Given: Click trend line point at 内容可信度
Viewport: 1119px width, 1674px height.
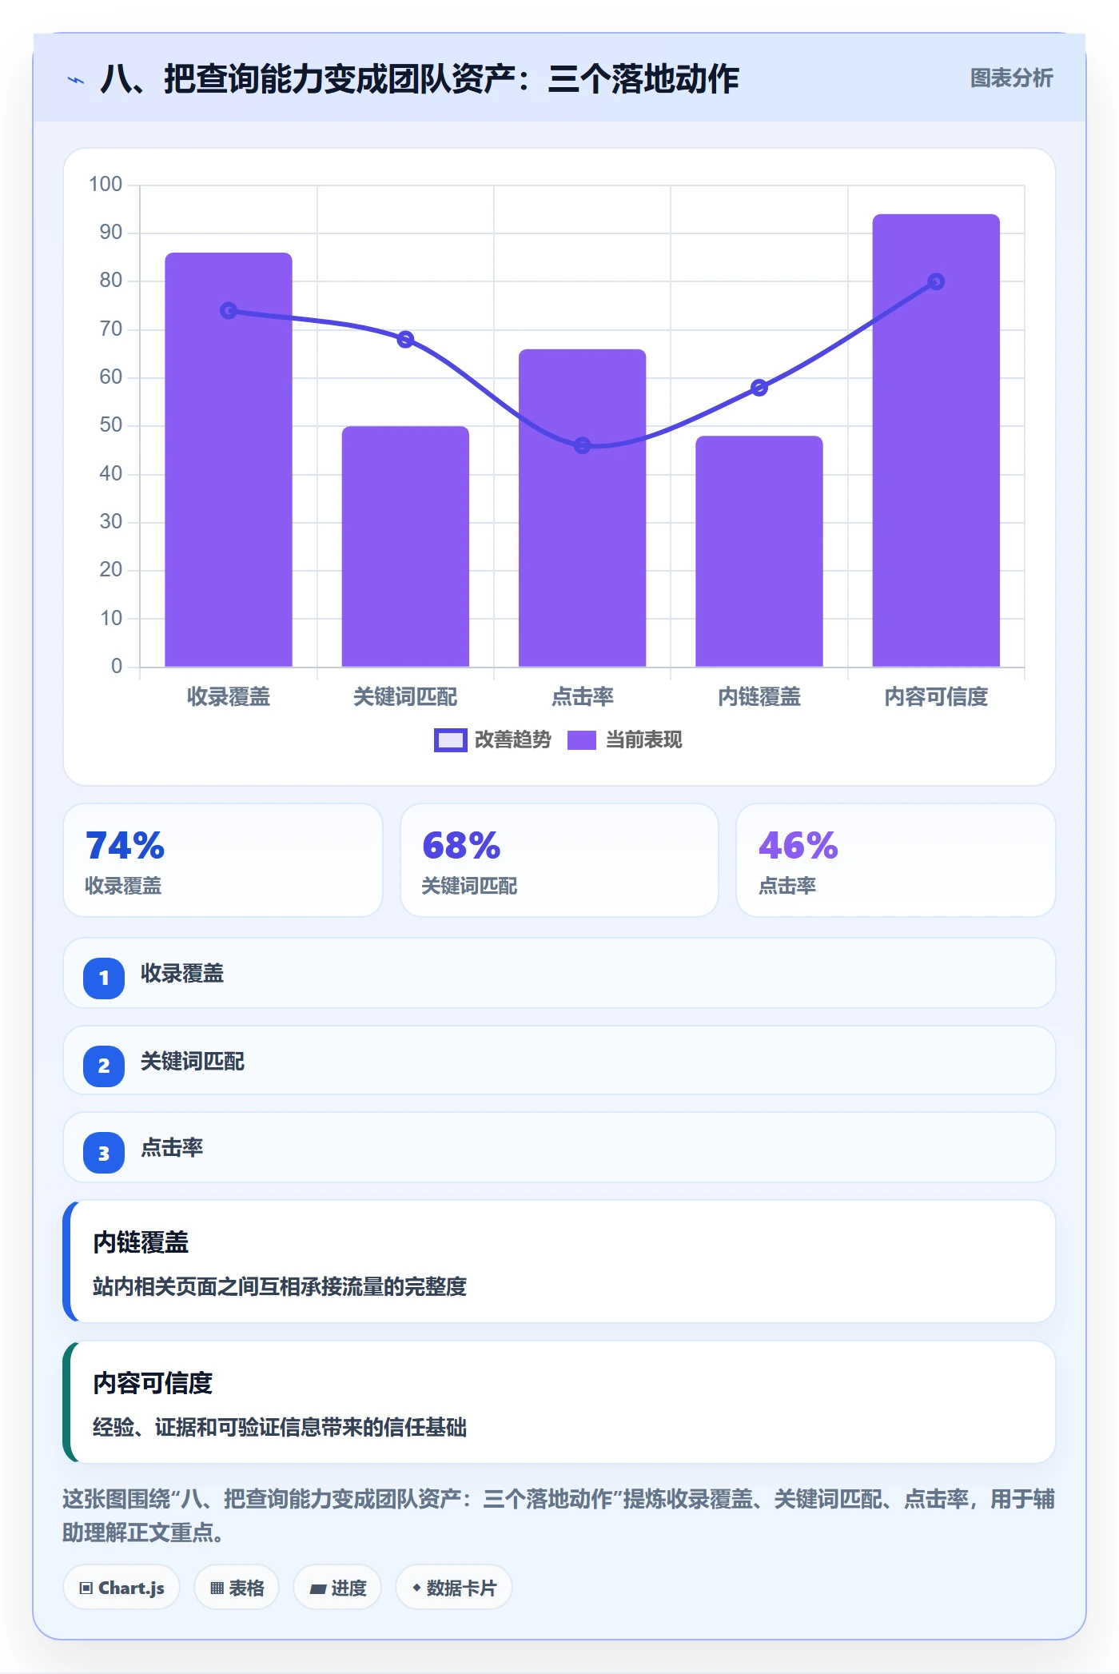Looking at the screenshot, I should [x=936, y=281].
